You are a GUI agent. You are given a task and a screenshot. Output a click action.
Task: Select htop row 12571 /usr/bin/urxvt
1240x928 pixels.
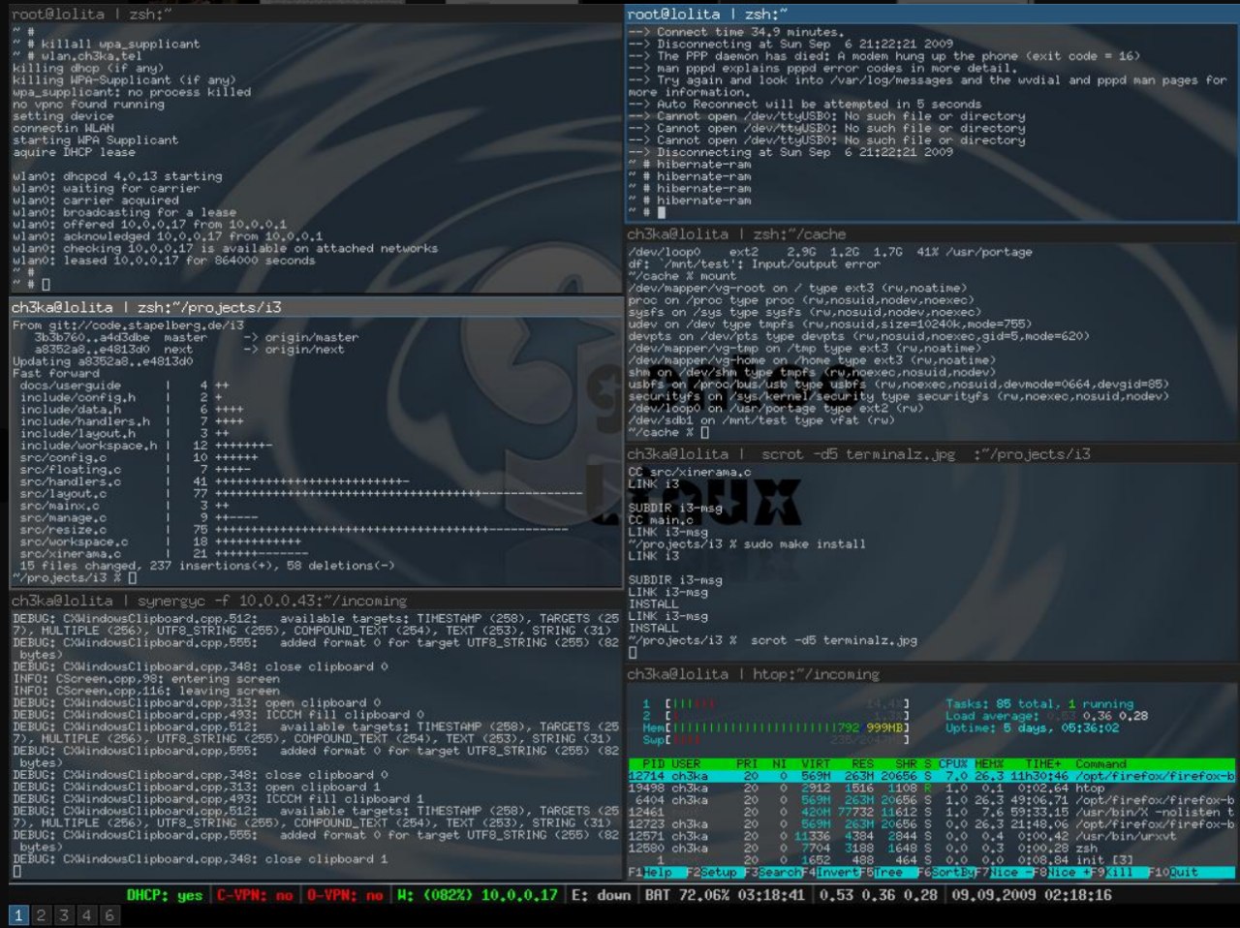pos(932,836)
